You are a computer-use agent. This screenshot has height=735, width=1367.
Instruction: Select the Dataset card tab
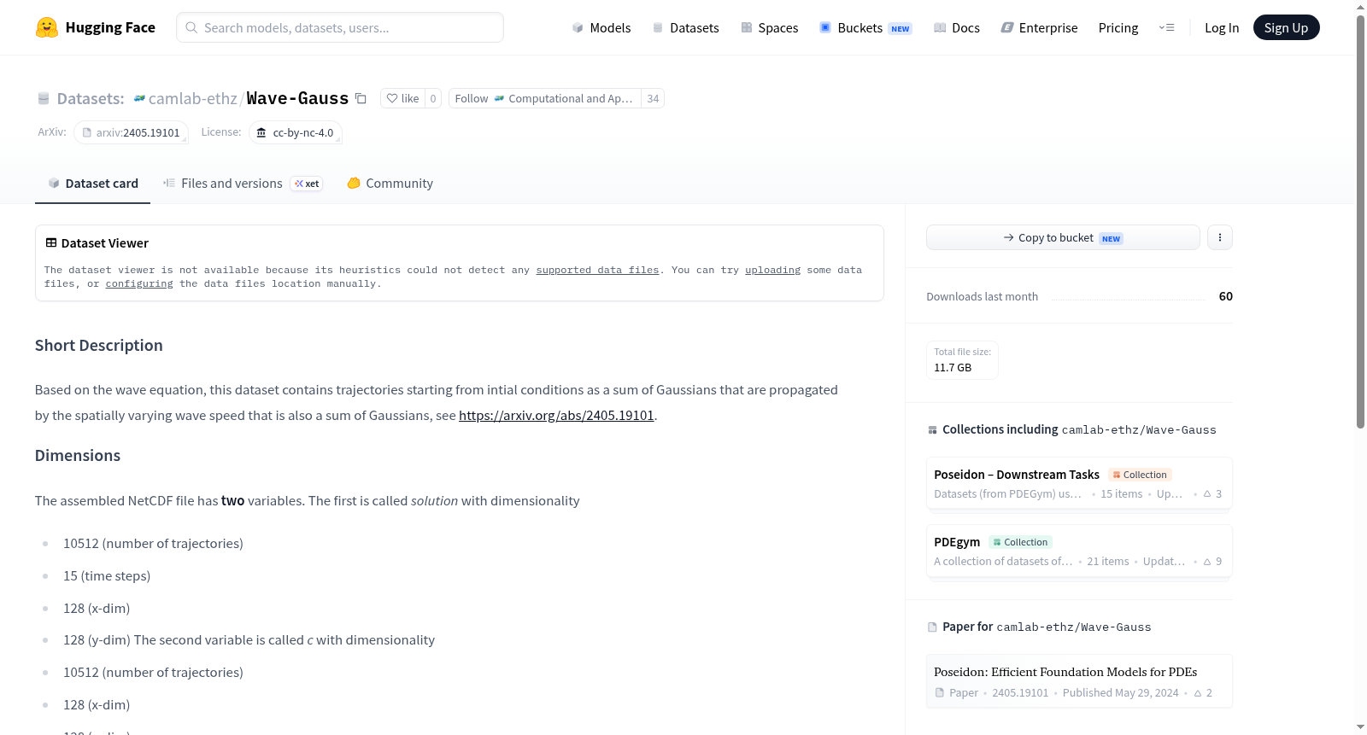tap(92, 184)
